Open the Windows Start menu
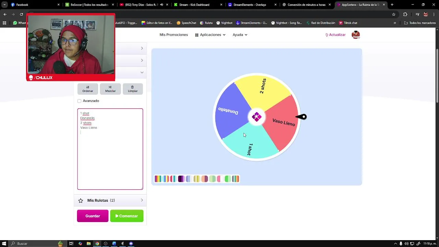This screenshot has height=247, width=439. [4, 244]
